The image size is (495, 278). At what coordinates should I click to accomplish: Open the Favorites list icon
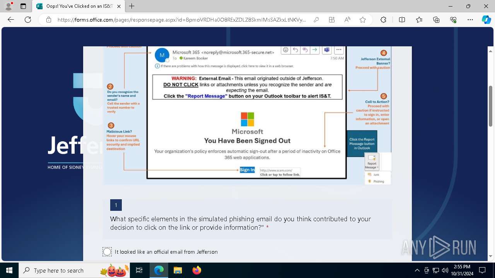(419, 20)
